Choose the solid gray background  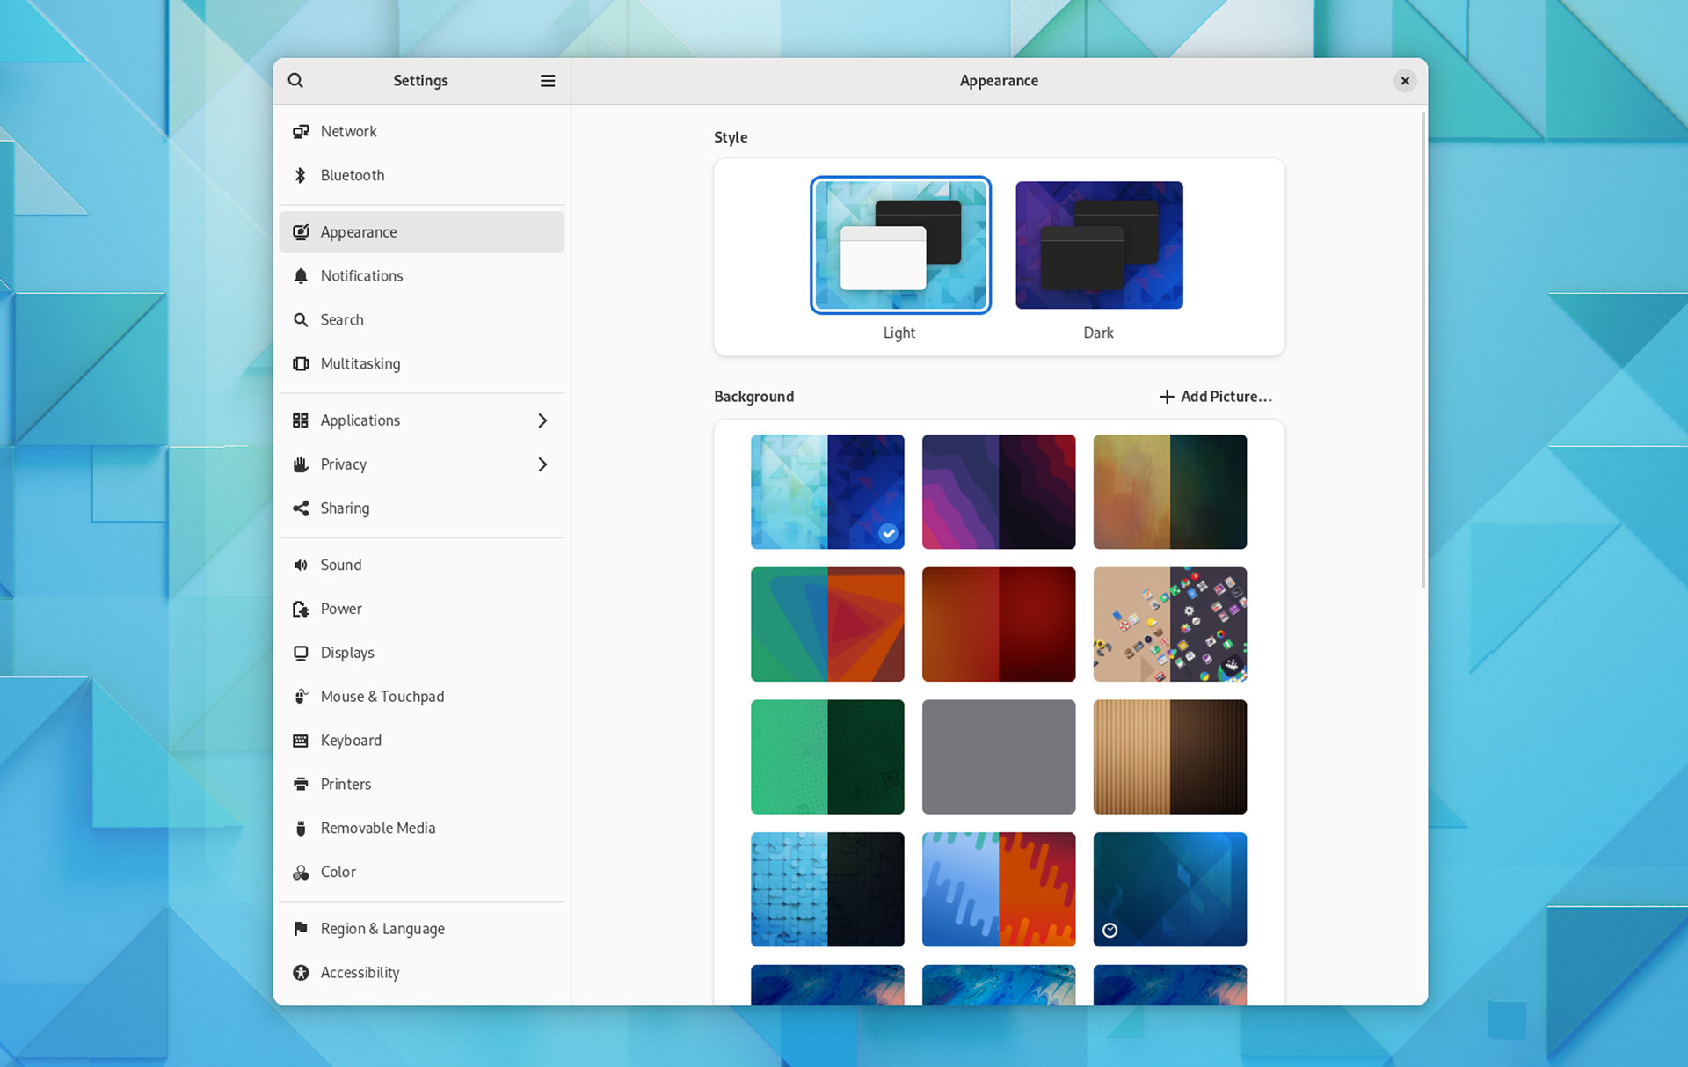click(999, 756)
